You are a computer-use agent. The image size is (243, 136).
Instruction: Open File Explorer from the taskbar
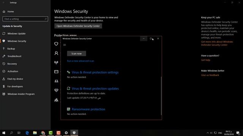click(35, 133)
